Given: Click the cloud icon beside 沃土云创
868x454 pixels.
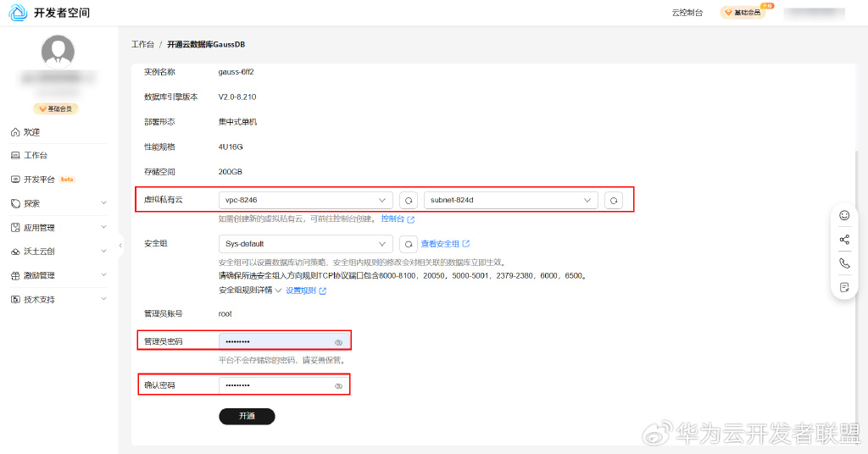Looking at the screenshot, I should tap(15, 252).
